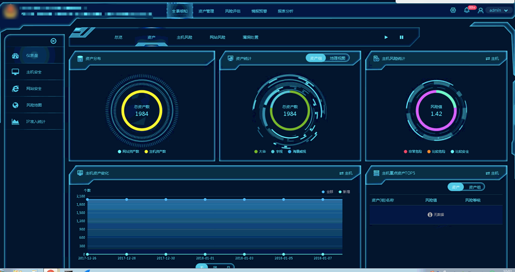
Task: Click the 风险地图 globe icon
Action: point(15,105)
